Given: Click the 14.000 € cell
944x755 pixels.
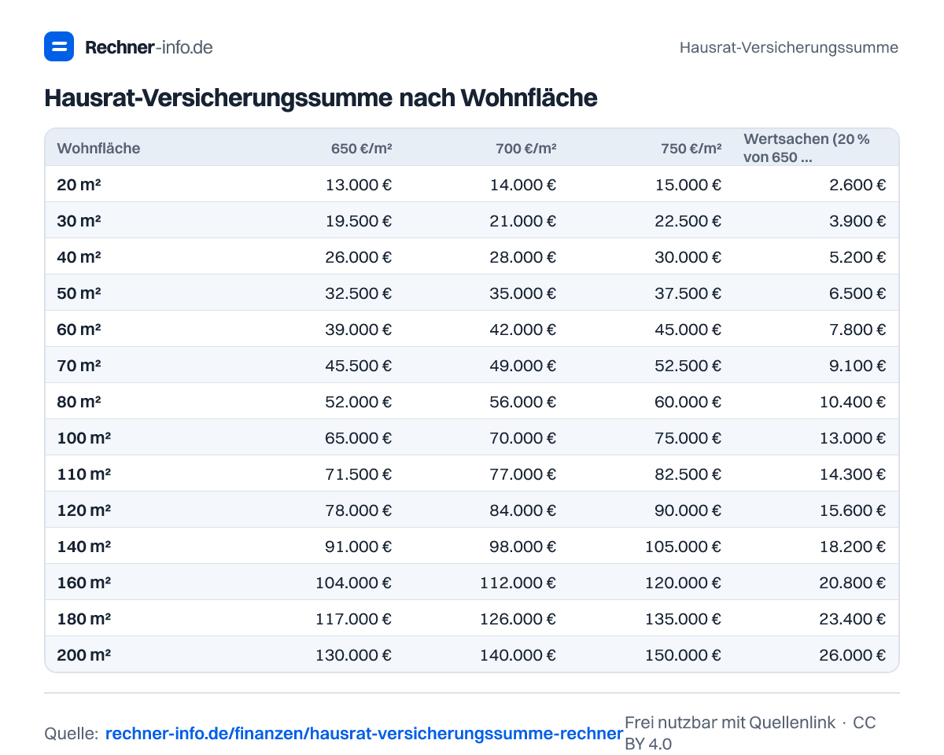Looking at the screenshot, I should [523, 185].
